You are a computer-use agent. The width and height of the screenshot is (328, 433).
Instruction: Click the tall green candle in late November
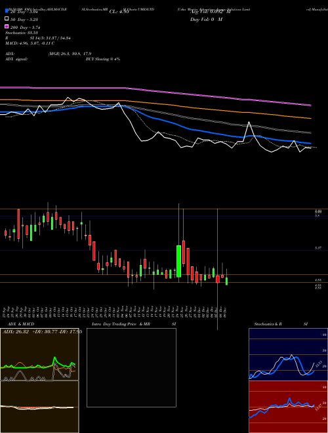pyautogui.click(x=179, y=261)
